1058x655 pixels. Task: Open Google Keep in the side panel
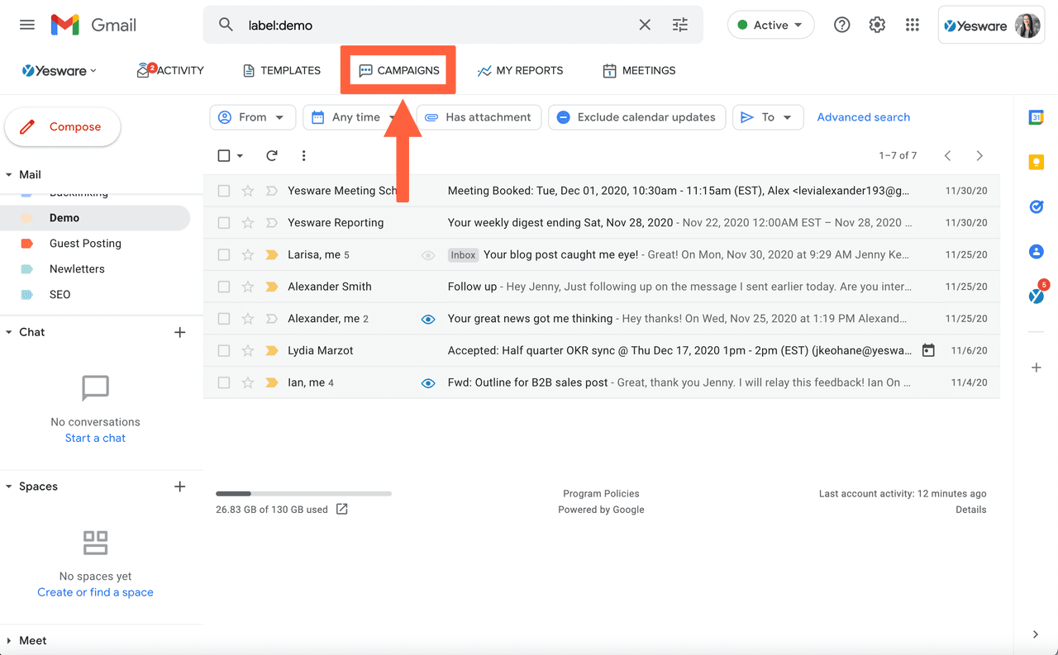click(1036, 162)
